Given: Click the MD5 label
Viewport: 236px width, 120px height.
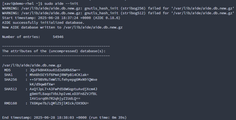Looking at the screenshot, I should [7, 70].
